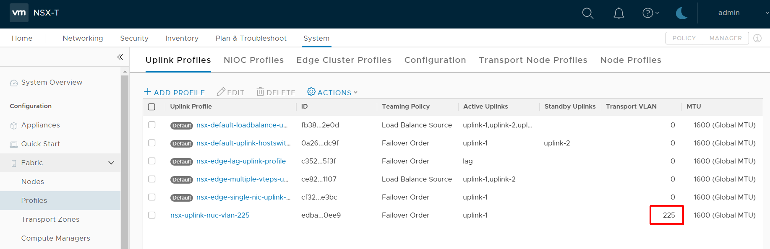
Task: Click standby uplink value uplink-2
Action: point(557,143)
